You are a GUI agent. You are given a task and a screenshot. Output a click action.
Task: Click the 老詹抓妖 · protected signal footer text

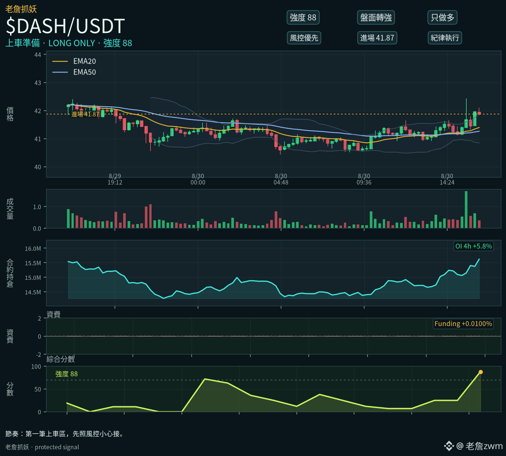(x=42, y=447)
